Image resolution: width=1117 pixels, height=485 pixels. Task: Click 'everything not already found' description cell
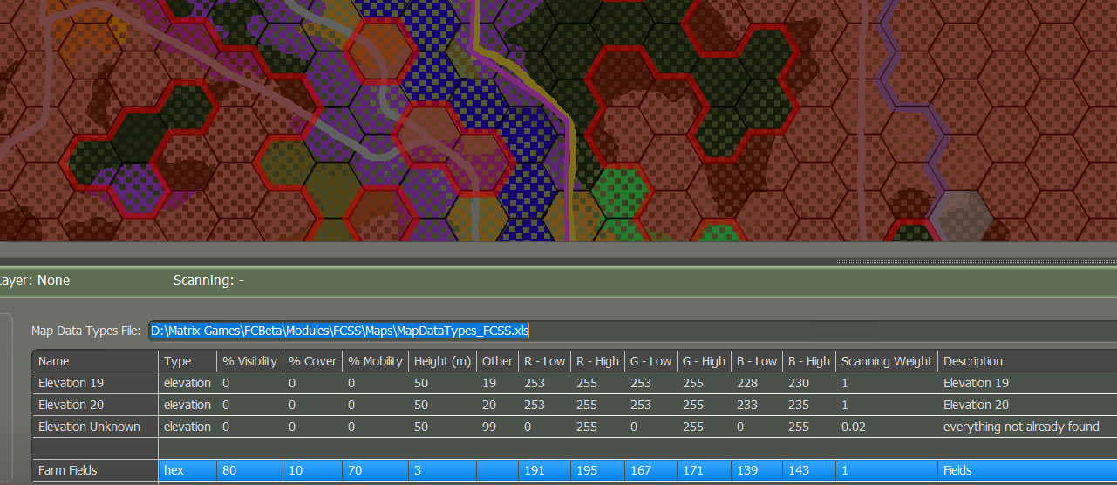[x=1027, y=427]
